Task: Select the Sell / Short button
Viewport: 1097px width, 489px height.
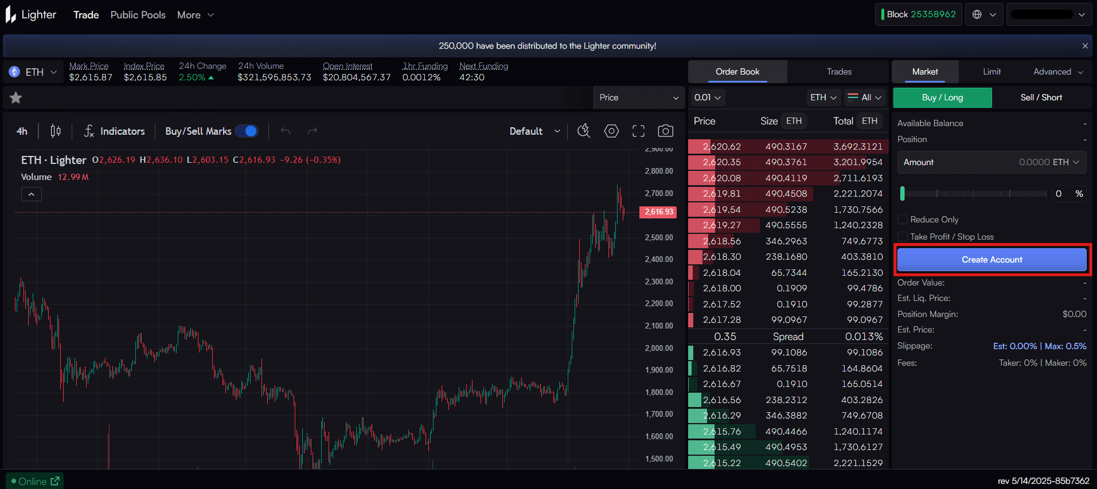Action: coord(1041,97)
